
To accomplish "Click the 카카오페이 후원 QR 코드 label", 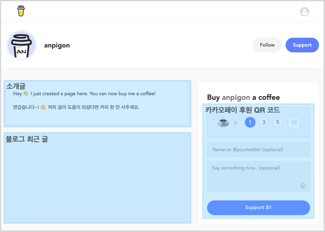I will [242, 110].
